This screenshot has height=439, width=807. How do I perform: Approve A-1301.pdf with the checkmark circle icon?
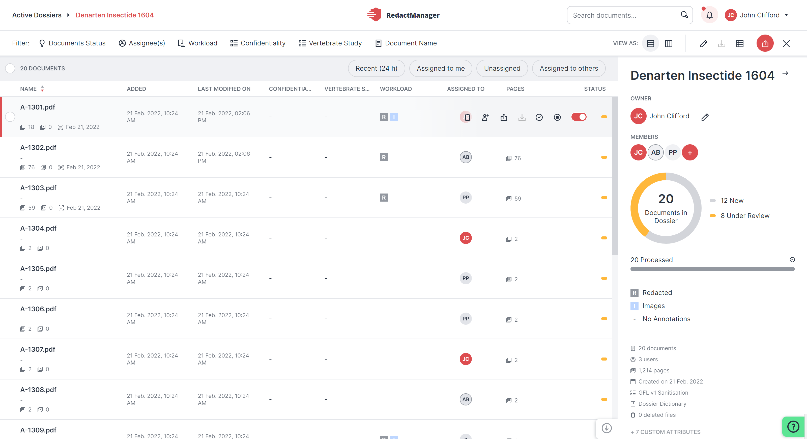[x=539, y=117]
